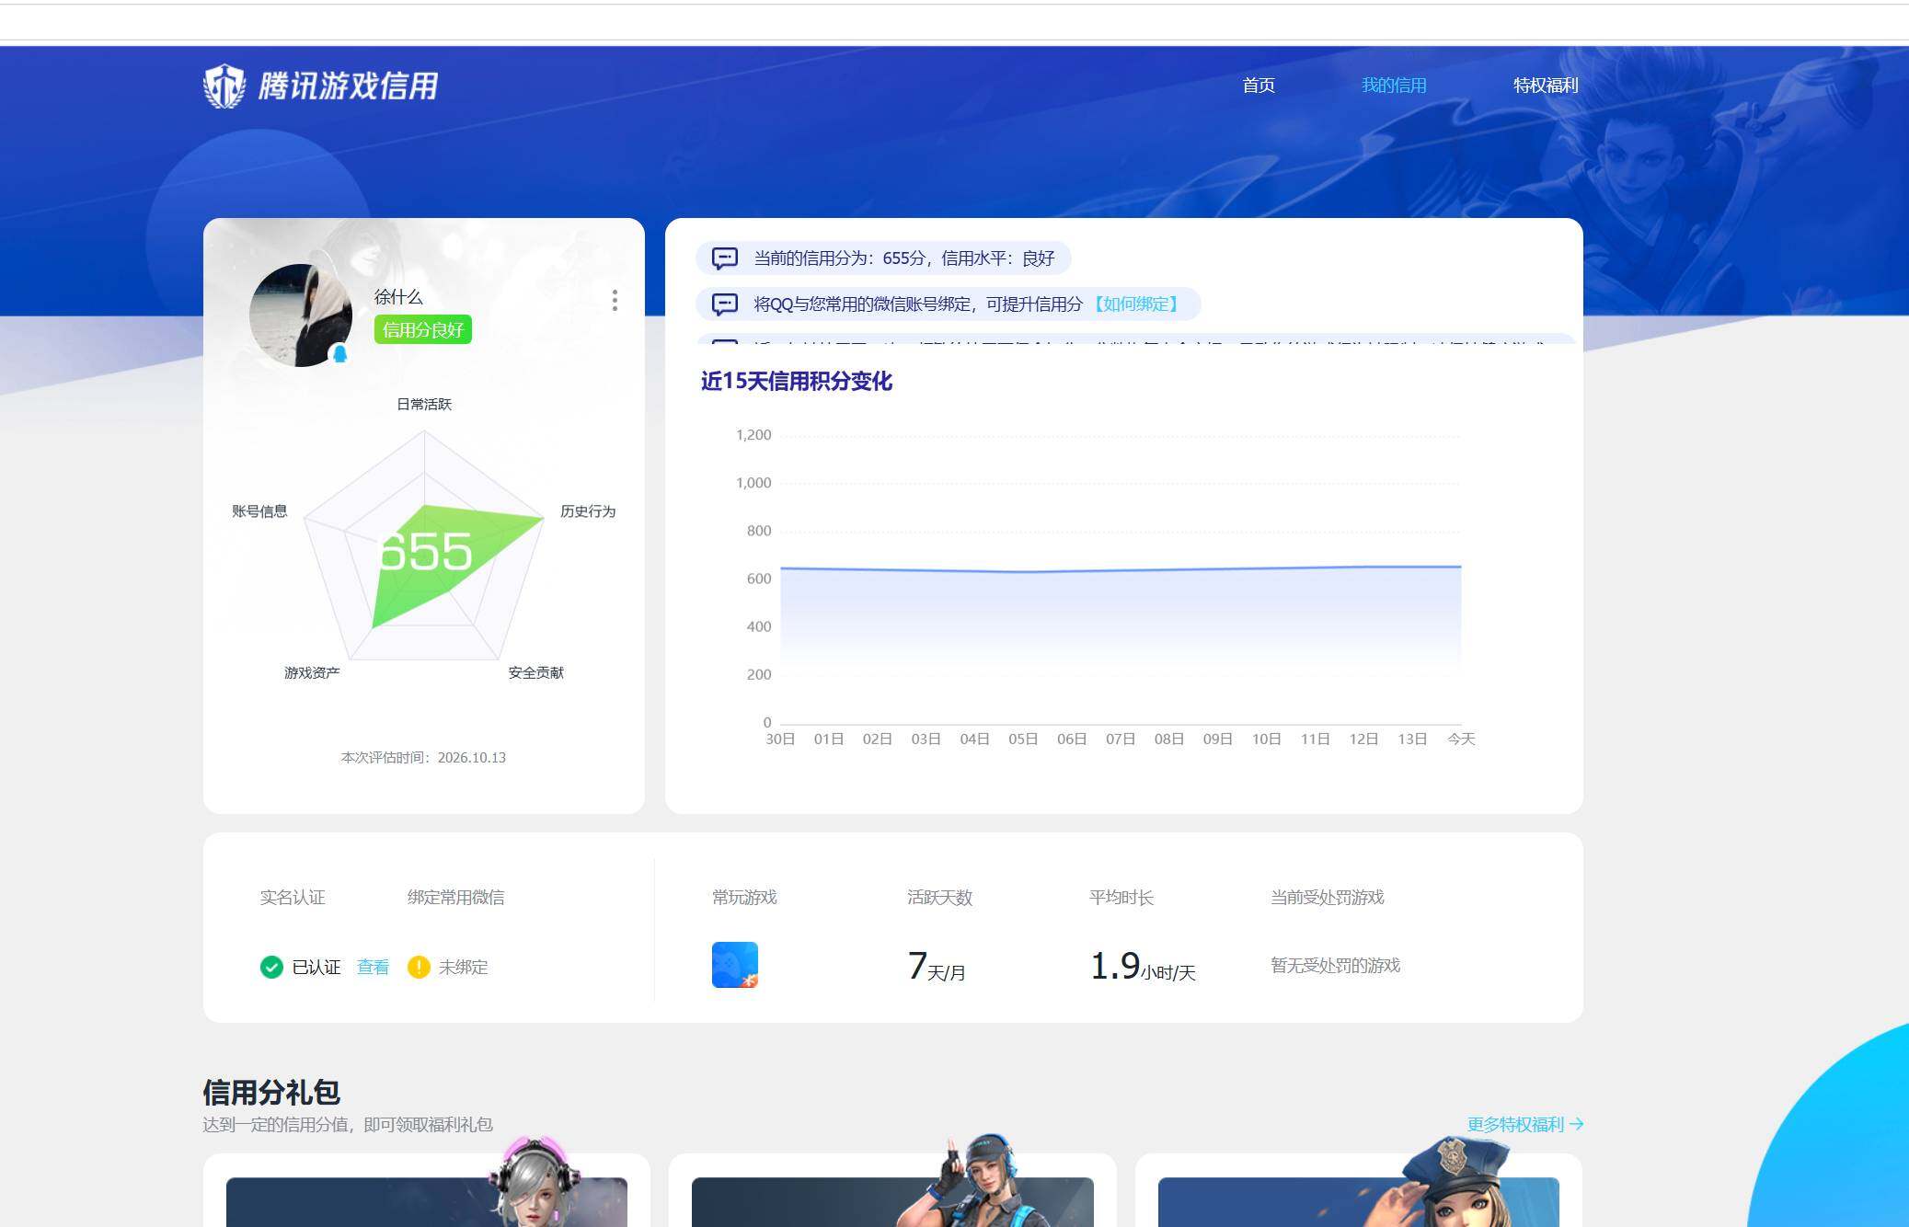
Task: Click the 日常活跃 radar axis label
Action: [x=424, y=405]
